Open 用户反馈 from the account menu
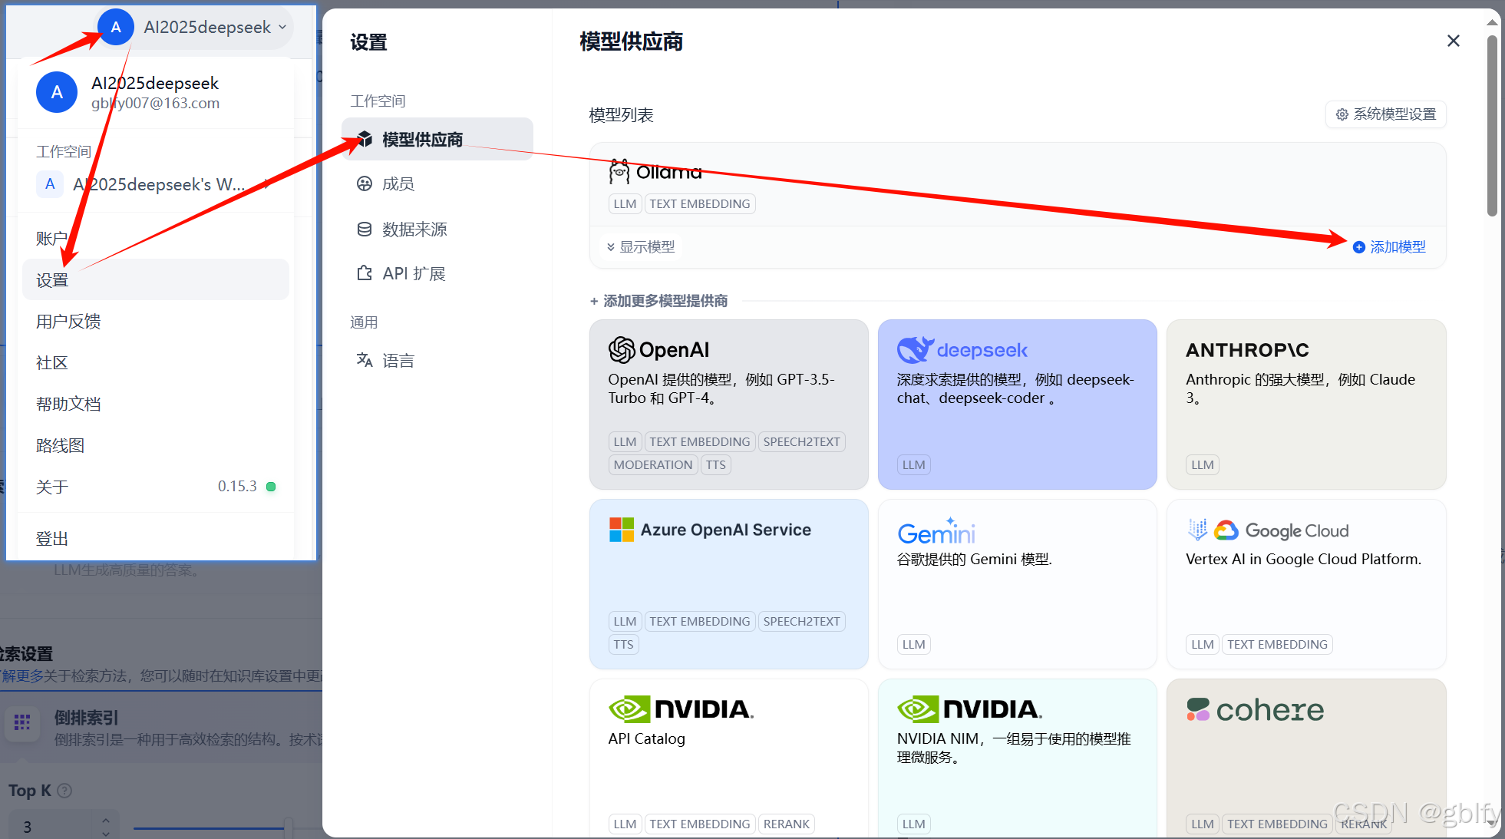Image resolution: width=1505 pixels, height=839 pixels. click(x=156, y=322)
